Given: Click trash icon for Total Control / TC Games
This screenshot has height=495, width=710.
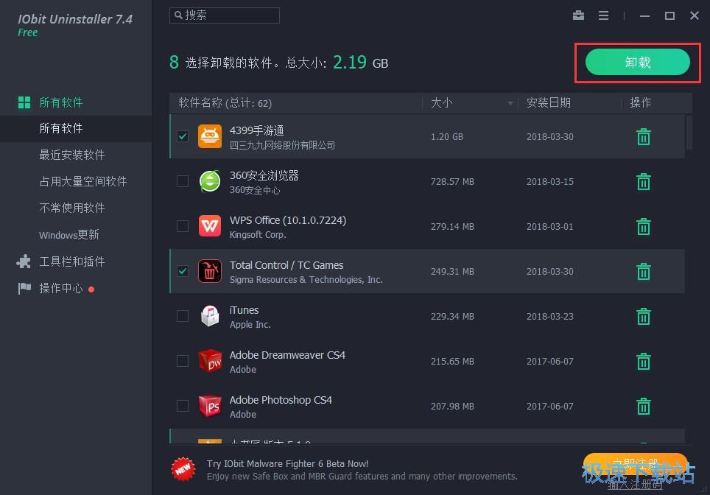Looking at the screenshot, I should (x=644, y=271).
